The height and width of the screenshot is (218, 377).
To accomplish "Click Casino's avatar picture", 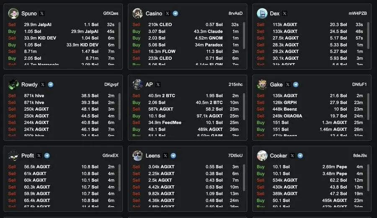I will coord(137,13).
